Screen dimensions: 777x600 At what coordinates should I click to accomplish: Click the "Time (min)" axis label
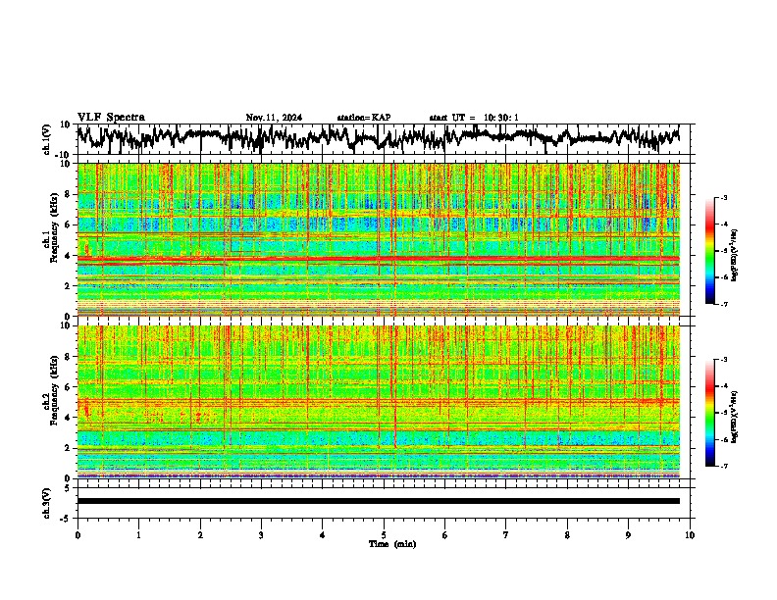tap(392, 544)
